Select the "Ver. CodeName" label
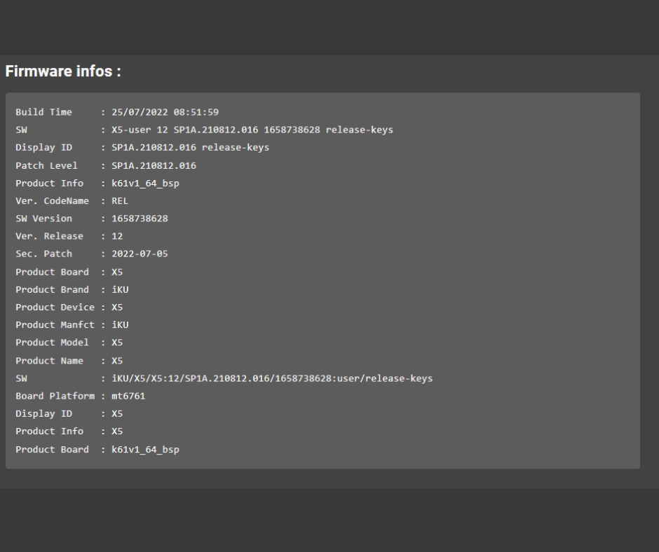 [52, 201]
